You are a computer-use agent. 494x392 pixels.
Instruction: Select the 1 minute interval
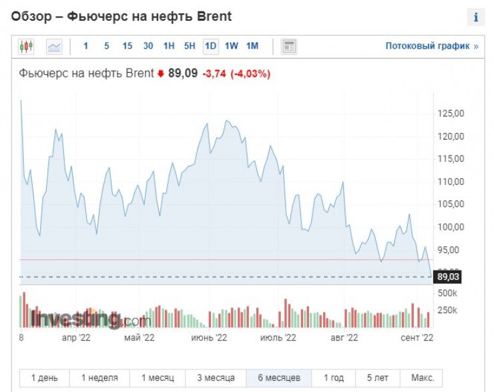point(85,47)
